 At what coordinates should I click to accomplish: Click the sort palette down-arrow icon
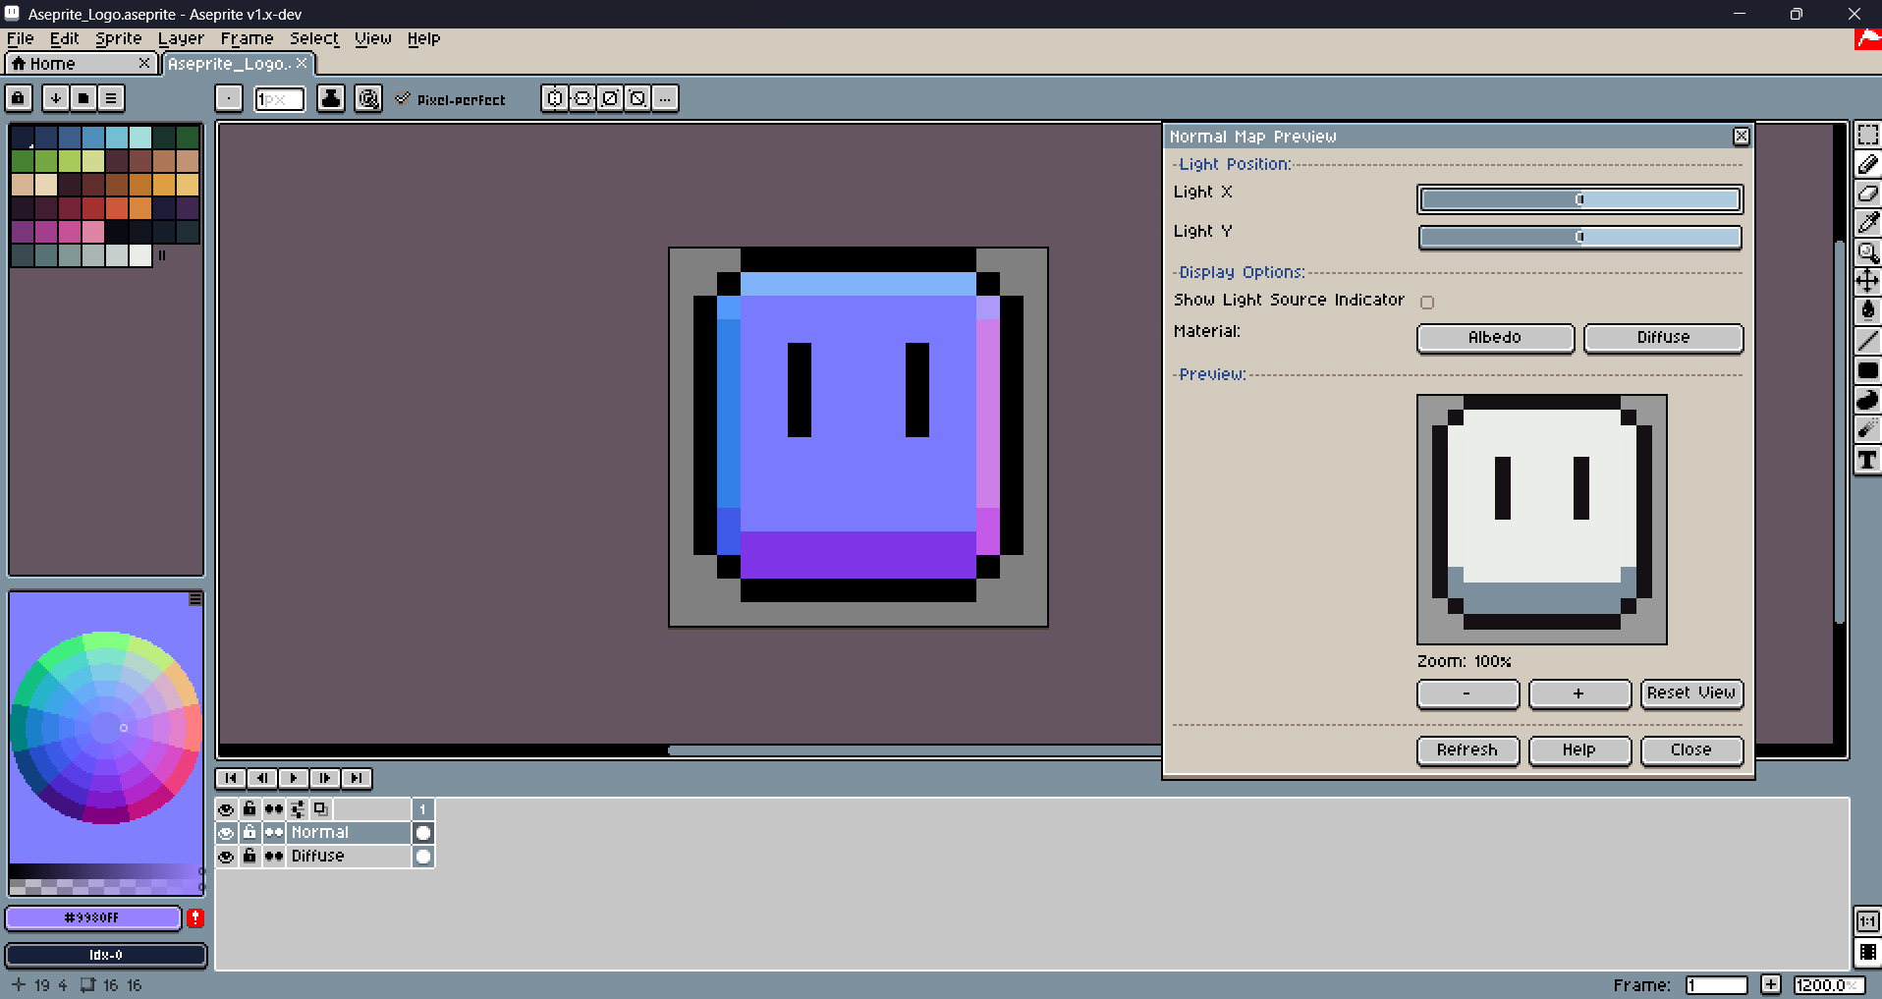(x=56, y=98)
